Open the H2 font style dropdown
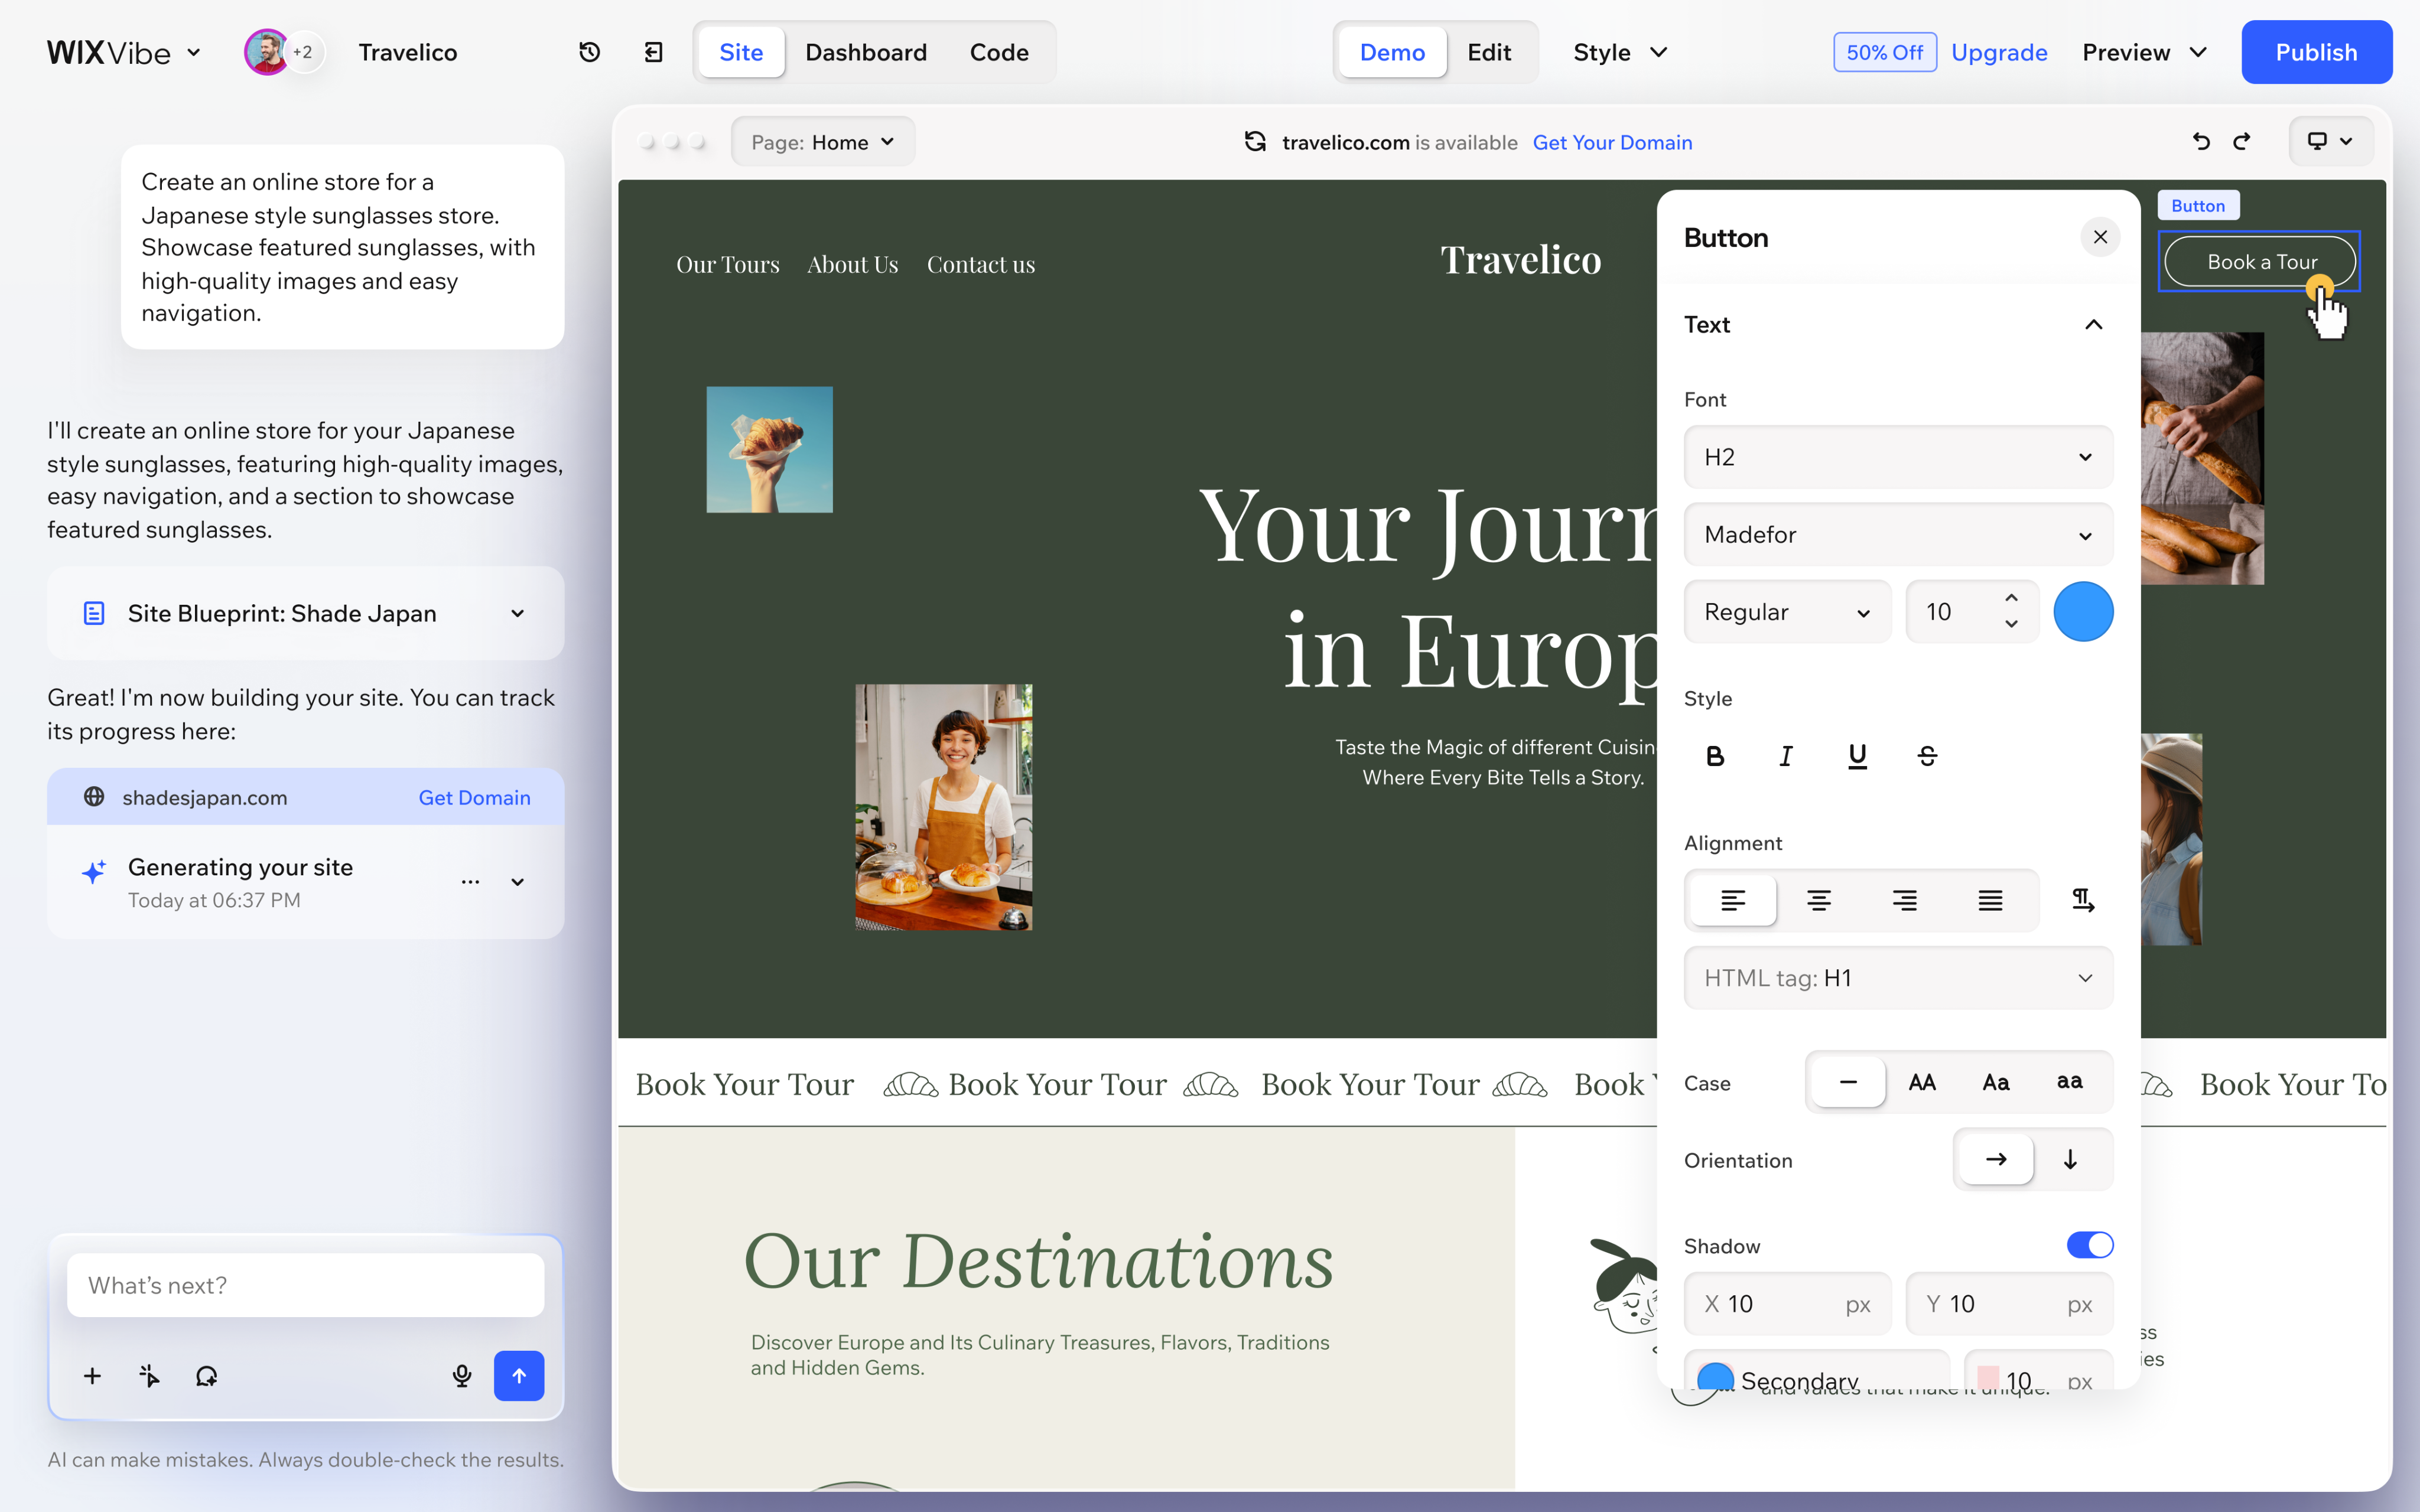 tap(1898, 457)
